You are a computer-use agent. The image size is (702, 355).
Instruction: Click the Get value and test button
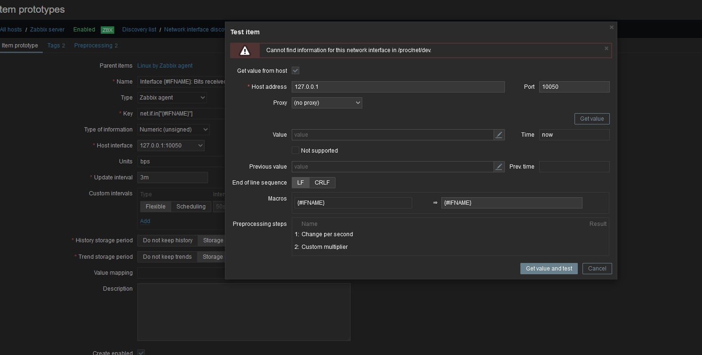click(549, 269)
